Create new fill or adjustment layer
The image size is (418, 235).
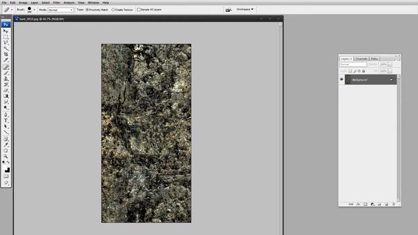[372, 204]
